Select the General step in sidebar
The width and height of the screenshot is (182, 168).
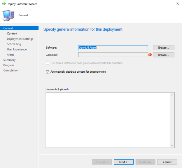click(x=8, y=28)
